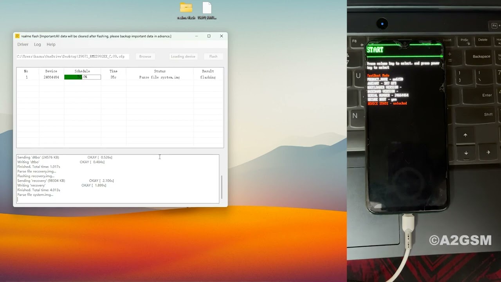This screenshot has width=501, height=282.
Task: Click the Browse button
Action: pos(145,56)
